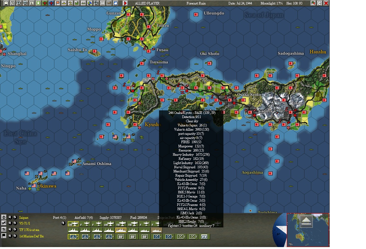Select the highlighted first anchor land unit
Viewport: 366px width, 249px height.
73,237
